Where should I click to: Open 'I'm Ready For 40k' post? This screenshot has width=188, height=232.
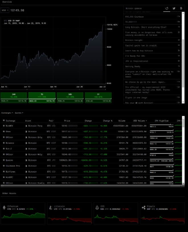(x=152, y=56)
